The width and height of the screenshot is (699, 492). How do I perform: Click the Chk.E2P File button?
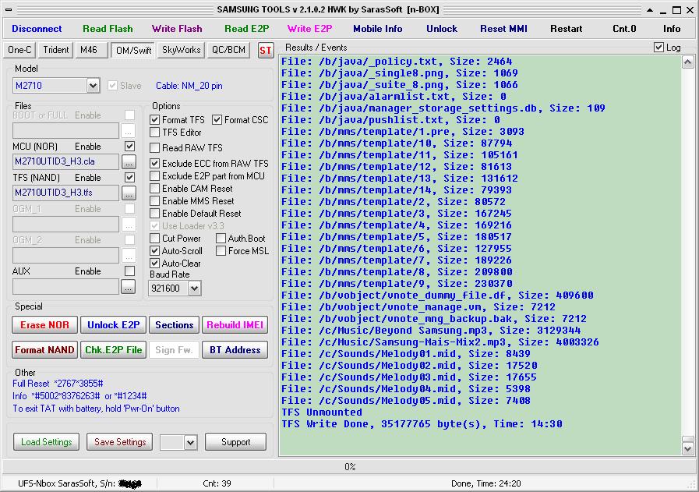pyautogui.click(x=113, y=350)
